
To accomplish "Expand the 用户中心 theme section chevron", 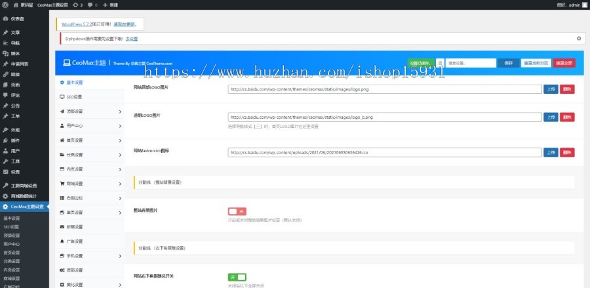I will [x=120, y=126].
